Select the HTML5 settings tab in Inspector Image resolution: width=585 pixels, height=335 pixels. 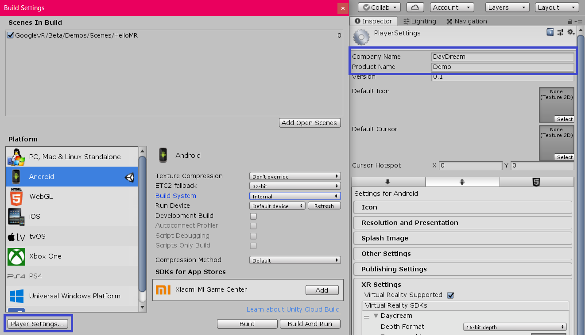pos(537,182)
